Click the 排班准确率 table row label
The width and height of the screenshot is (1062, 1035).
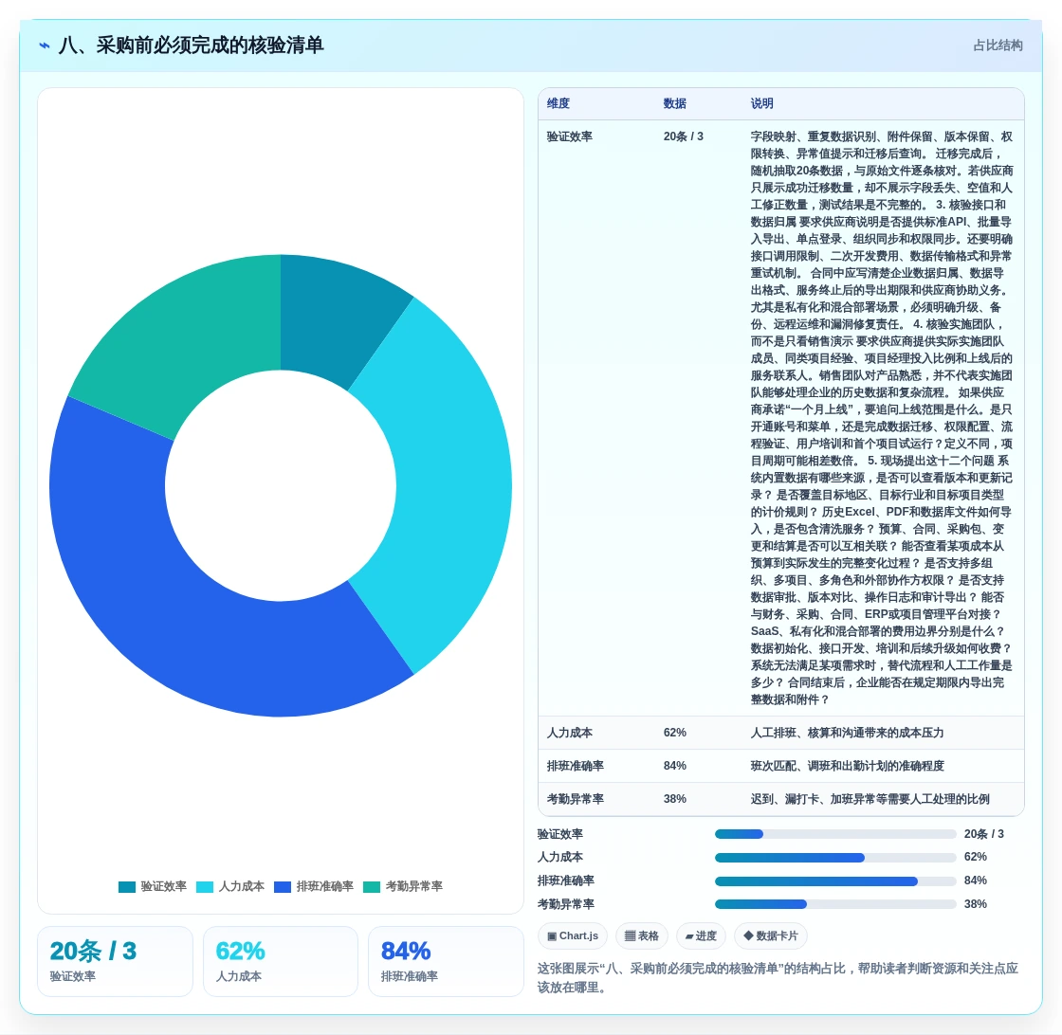575,766
